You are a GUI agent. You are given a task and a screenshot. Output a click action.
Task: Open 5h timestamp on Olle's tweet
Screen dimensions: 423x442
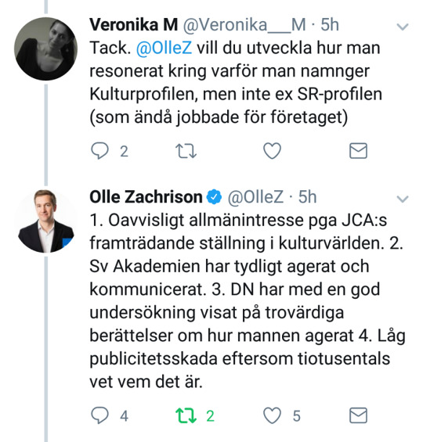tap(308, 197)
